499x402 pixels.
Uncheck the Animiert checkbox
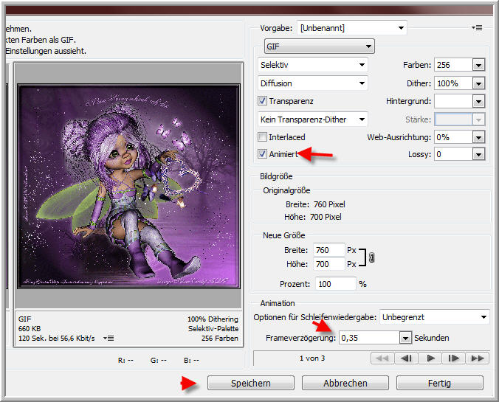[263, 154]
